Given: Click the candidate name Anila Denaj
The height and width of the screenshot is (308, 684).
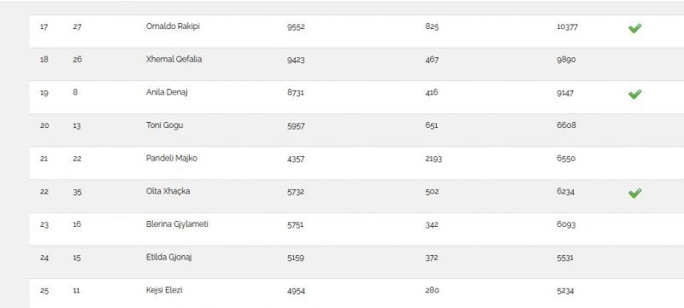Looking at the screenshot, I should pyautogui.click(x=167, y=92).
